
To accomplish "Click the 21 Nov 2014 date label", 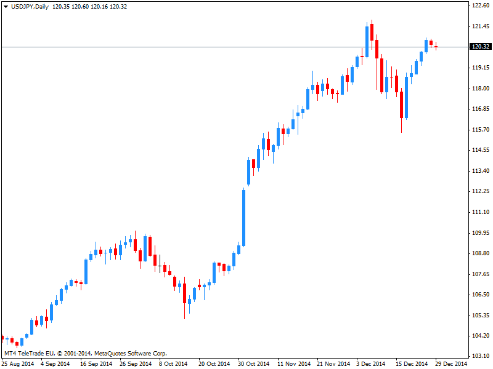I will pos(333,364).
